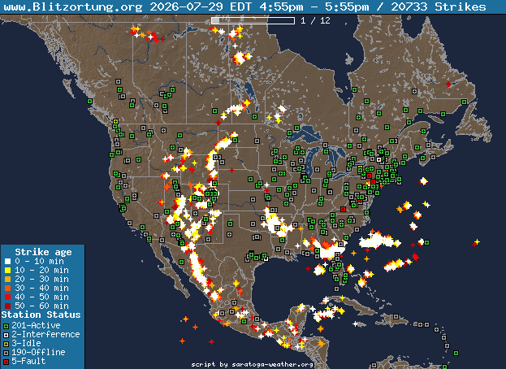The width and height of the screenshot is (506, 369).
Task: Click the gray Offline station legend icon
Action: 6,354
